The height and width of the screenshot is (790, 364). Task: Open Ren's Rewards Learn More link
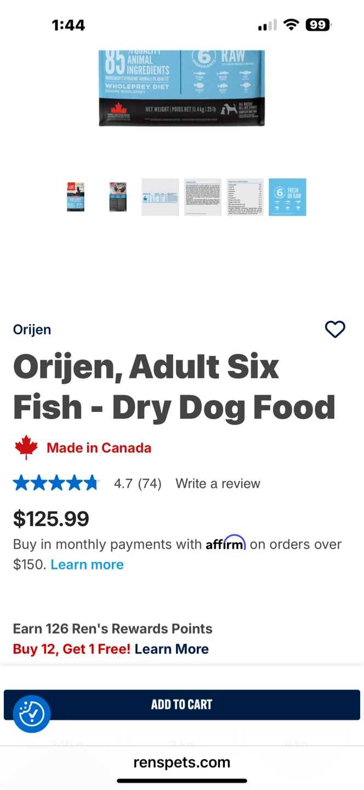point(172,649)
